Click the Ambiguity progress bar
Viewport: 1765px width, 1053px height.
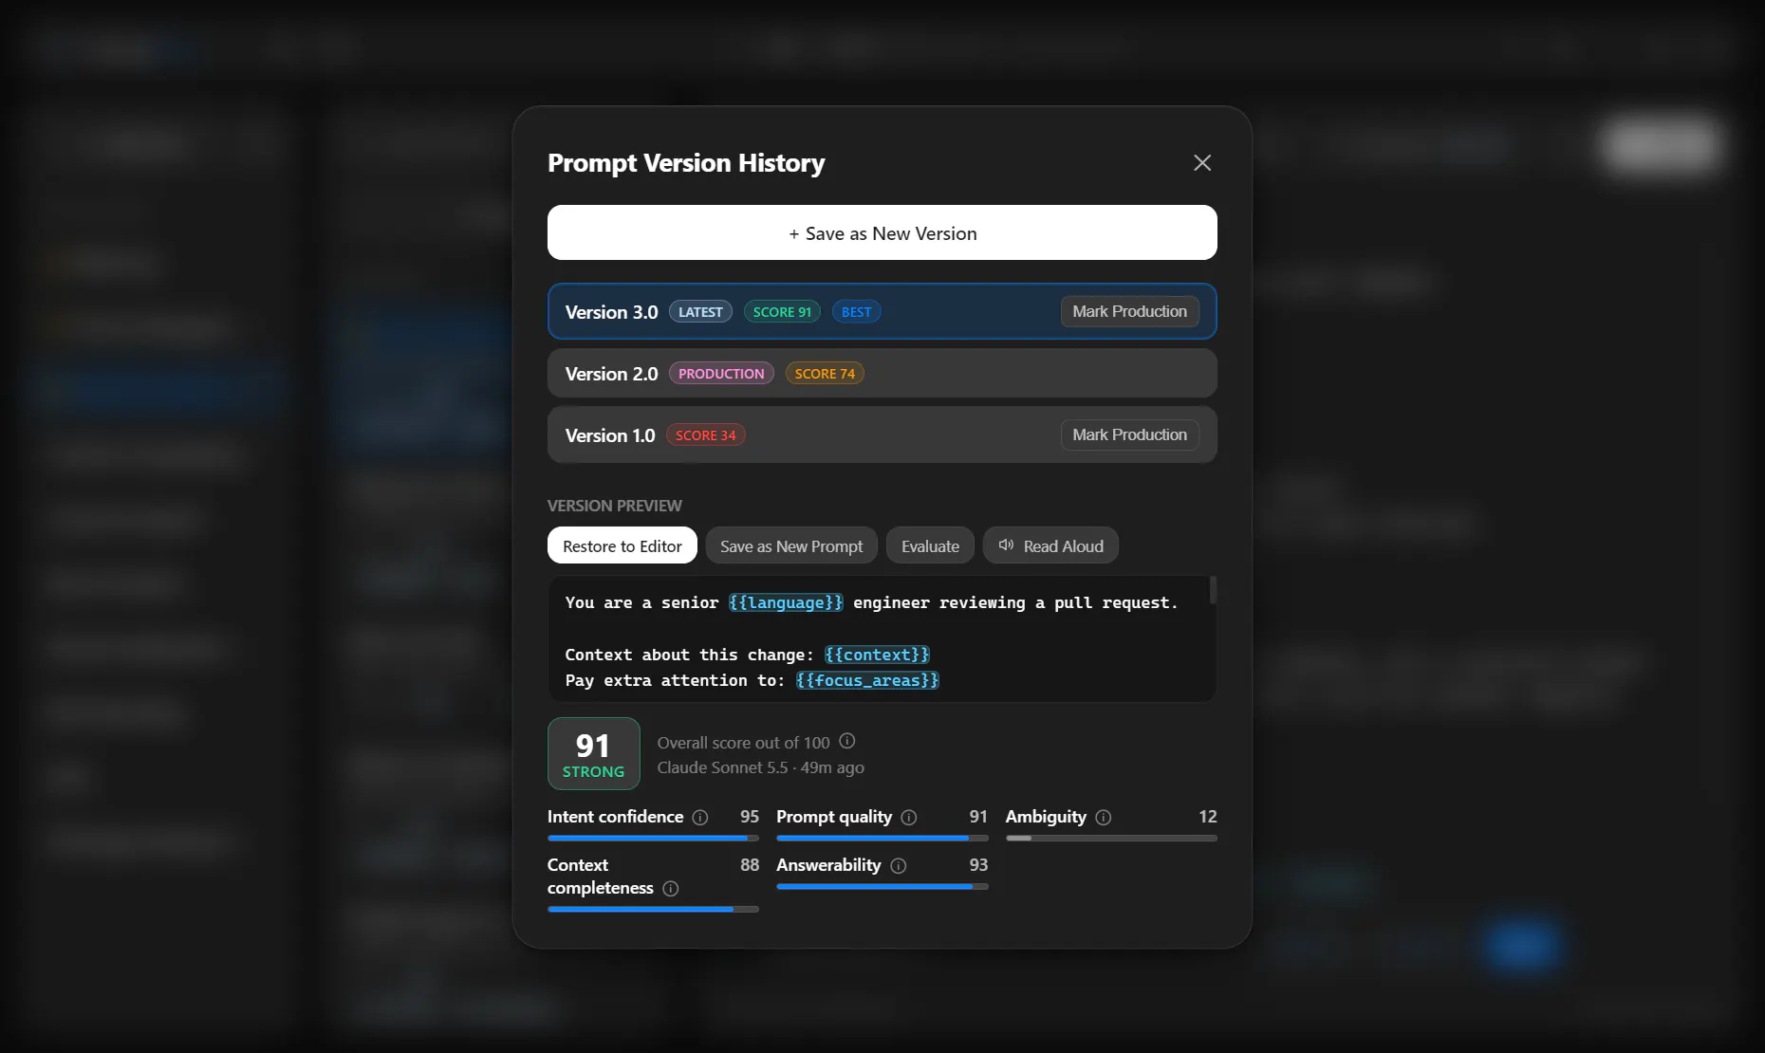(x=1111, y=839)
